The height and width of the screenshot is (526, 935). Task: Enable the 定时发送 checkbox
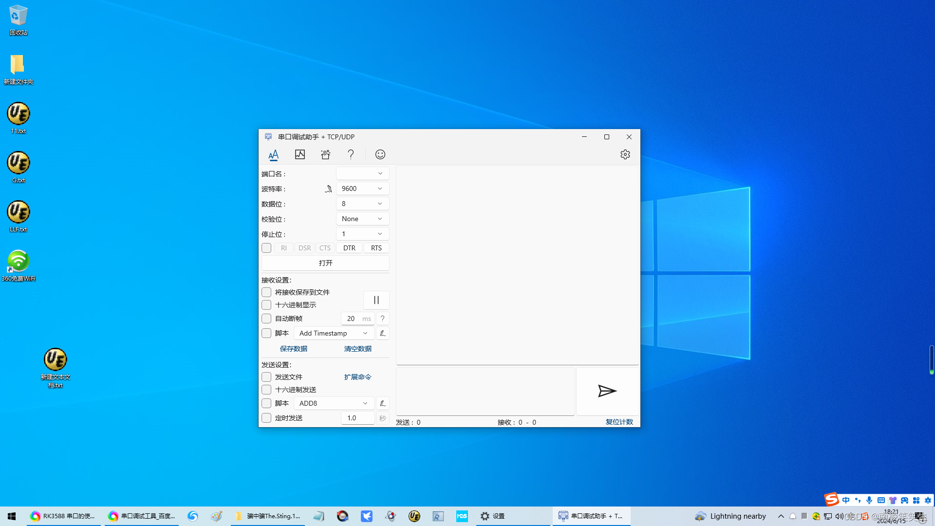pos(266,417)
